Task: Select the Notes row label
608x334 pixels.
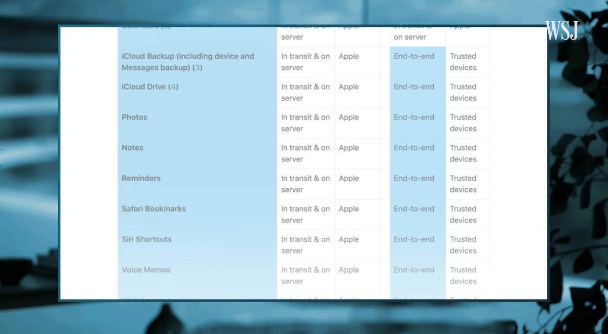Action: click(x=133, y=148)
